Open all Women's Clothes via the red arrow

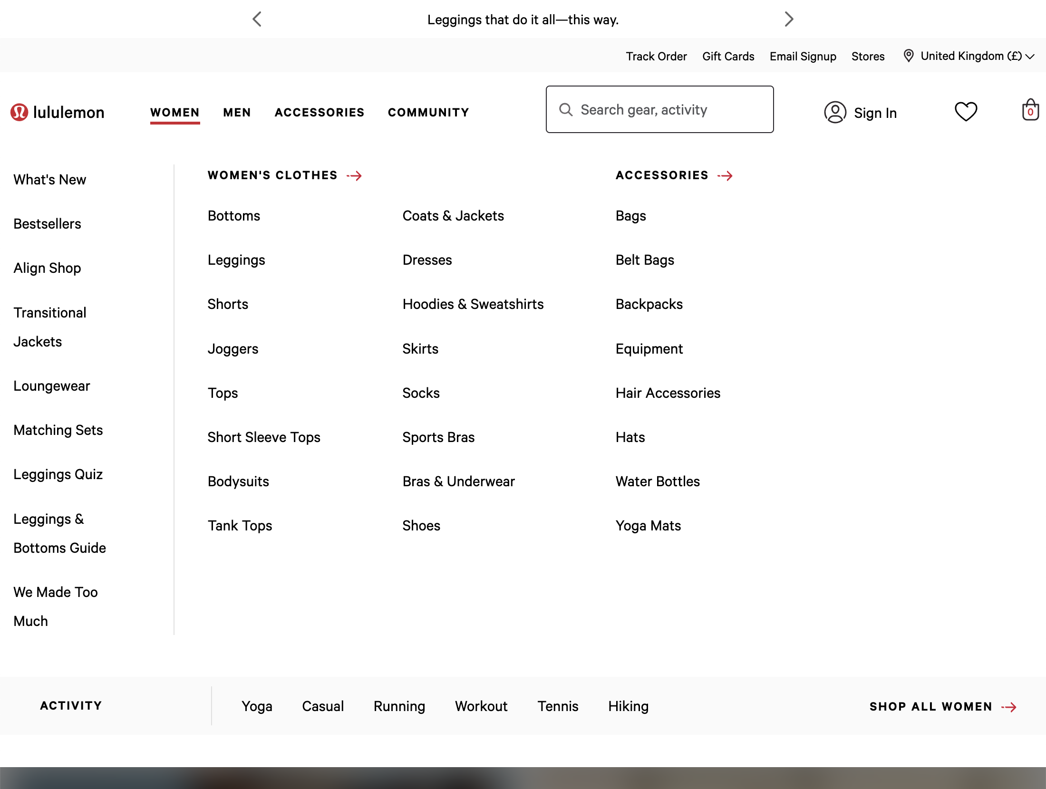(355, 175)
